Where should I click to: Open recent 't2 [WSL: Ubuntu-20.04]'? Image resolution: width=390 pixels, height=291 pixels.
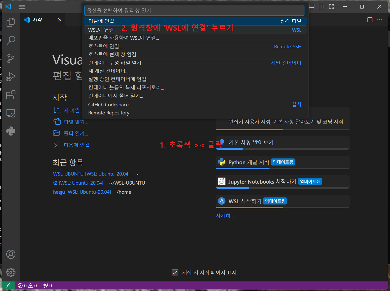pos(78,183)
